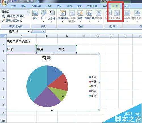The width and height of the screenshot is (142, 123).
Task: Switch to the 设计 Design tab
Action: pyautogui.click(x=105, y=6)
